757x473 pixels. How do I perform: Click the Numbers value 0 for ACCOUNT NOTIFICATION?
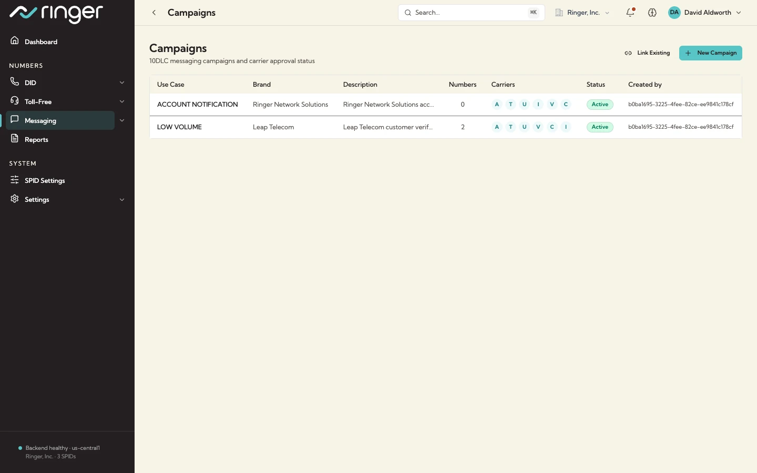coord(463,105)
